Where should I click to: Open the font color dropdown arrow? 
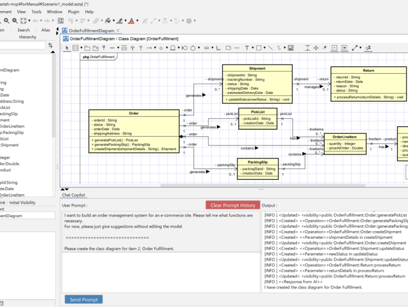(137, 21)
